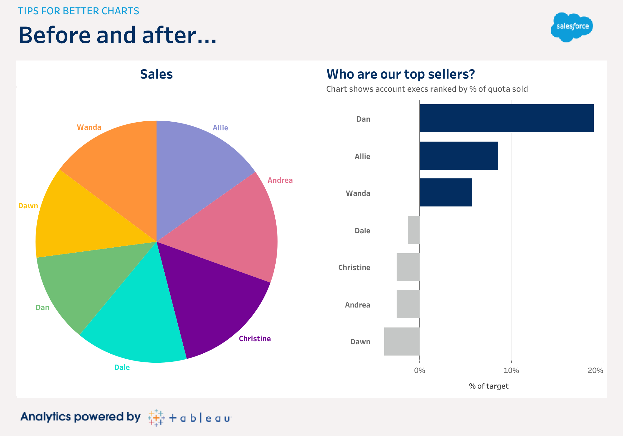Click the 'TIPS FOR BETTER CHARTS' heading
This screenshot has height=436, width=623.
pos(79,11)
